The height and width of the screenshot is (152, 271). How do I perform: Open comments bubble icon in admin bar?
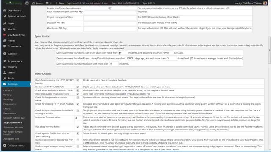47,3
